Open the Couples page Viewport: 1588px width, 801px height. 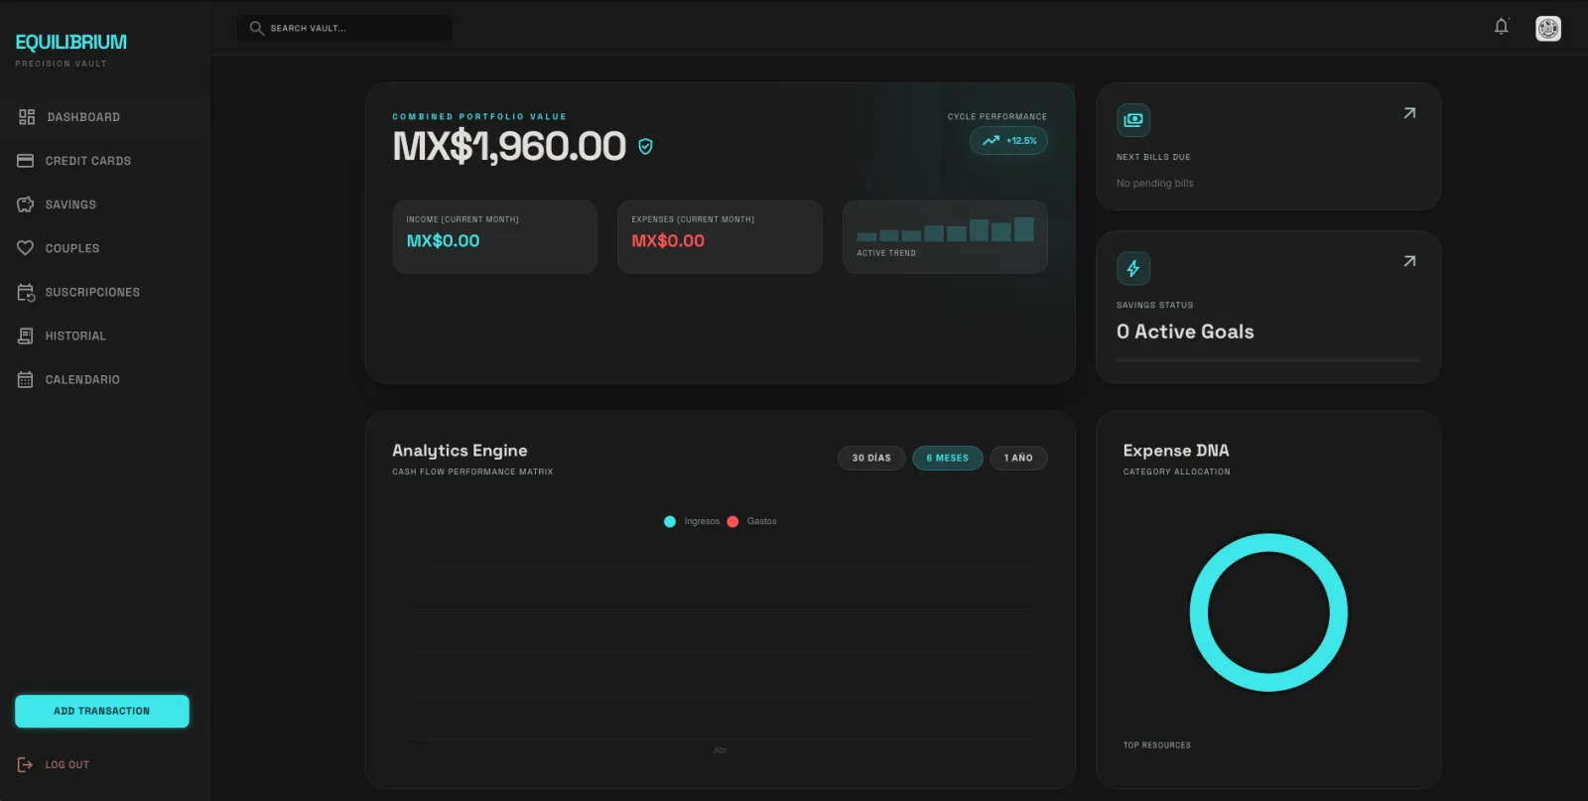point(105,248)
